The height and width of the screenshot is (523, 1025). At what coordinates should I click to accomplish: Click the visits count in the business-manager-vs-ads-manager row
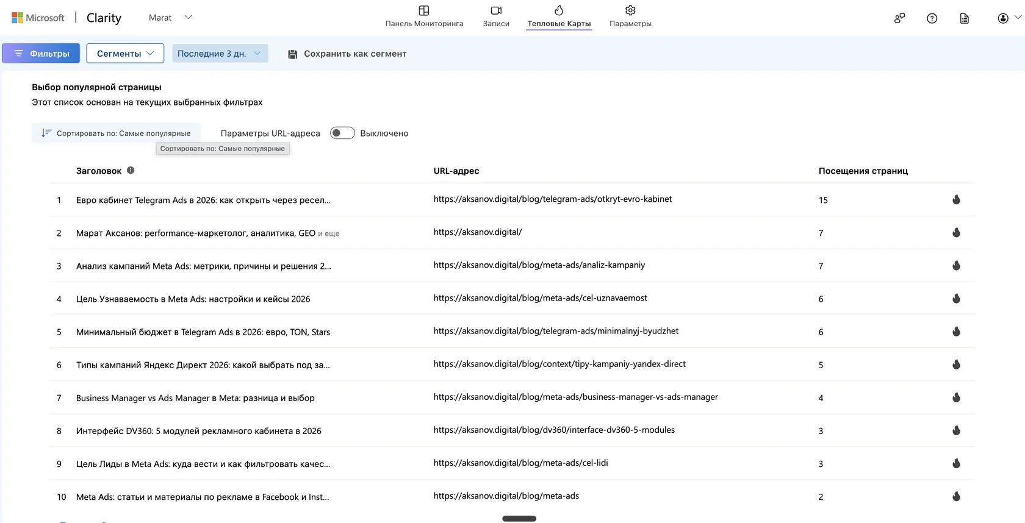(821, 397)
